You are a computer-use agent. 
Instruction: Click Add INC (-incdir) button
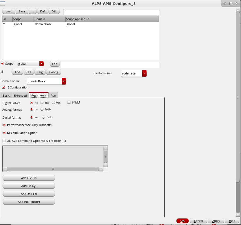(x=29, y=202)
